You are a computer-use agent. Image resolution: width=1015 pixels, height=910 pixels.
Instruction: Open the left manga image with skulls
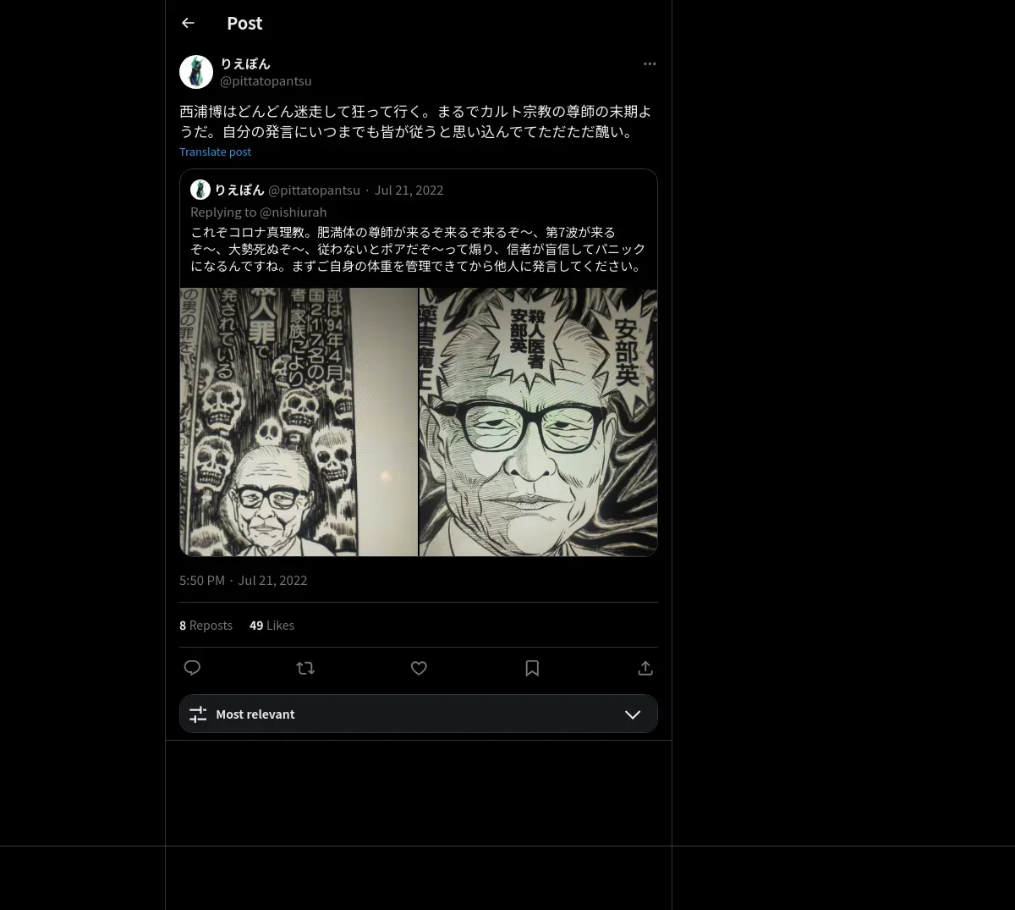299,422
